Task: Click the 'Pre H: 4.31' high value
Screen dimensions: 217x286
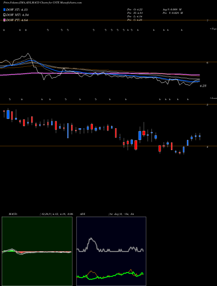Action: coord(135,13)
